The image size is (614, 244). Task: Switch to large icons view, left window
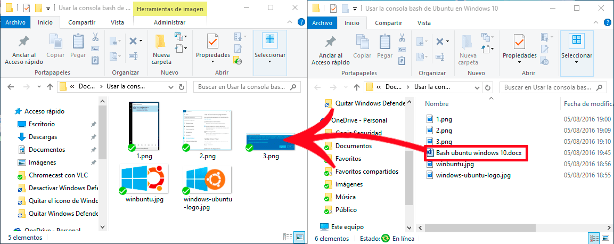(300, 237)
